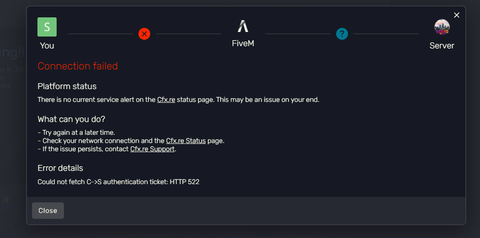Open the Cfx.re Support link
Image resolution: width=480 pixels, height=238 pixels.
[153, 149]
